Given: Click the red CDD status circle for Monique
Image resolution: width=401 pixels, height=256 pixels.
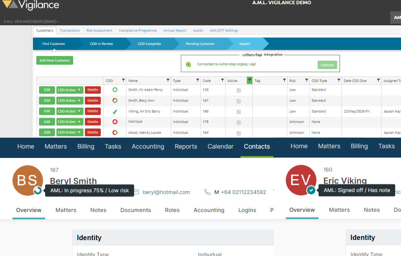Looking at the screenshot, I should 114,121.
